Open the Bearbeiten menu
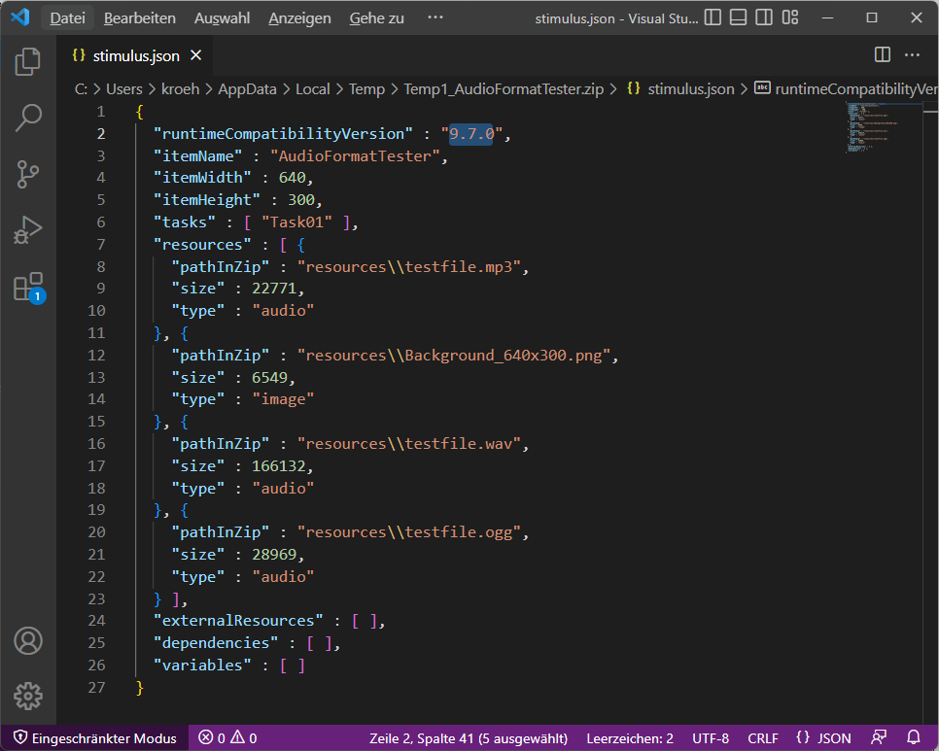Screen dimensions: 939x751 (x=140, y=18)
